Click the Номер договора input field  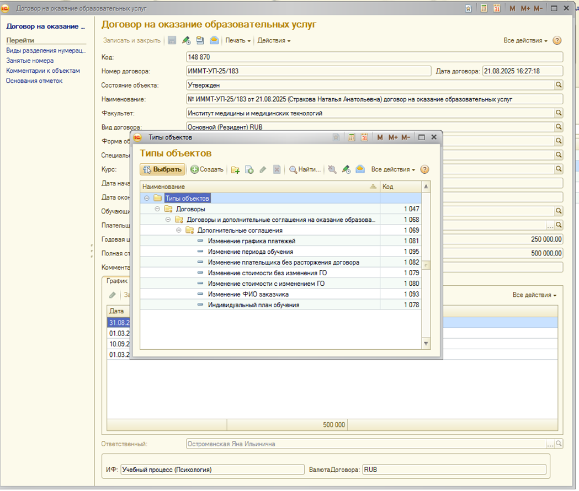(x=309, y=71)
